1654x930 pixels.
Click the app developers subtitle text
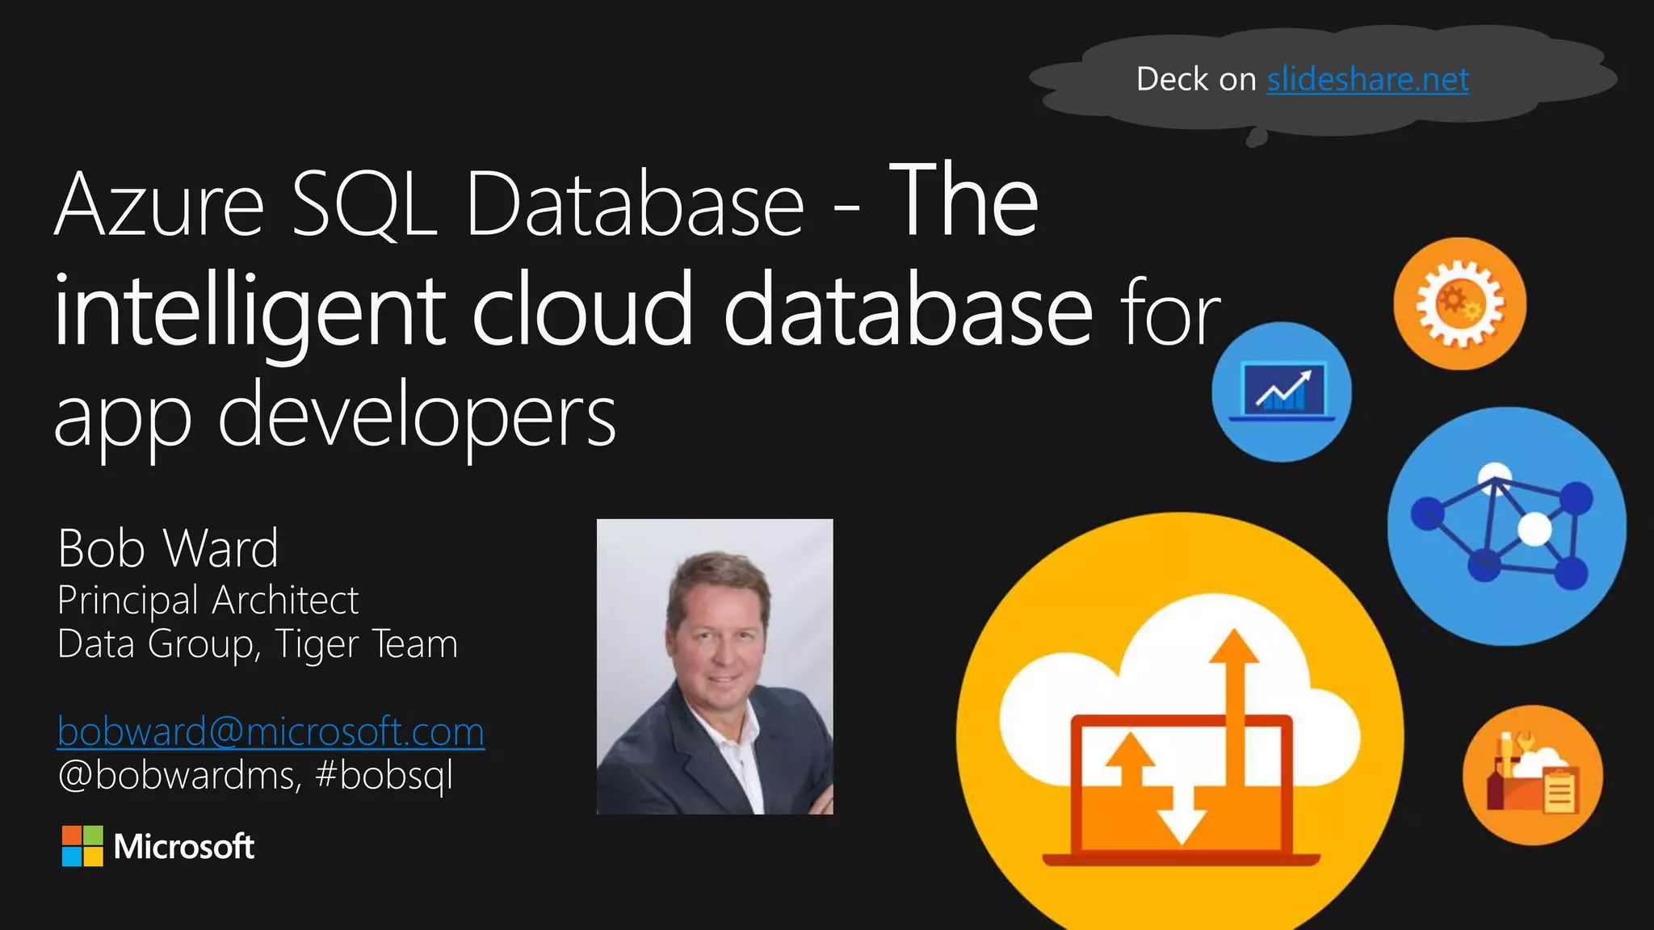pos(334,417)
